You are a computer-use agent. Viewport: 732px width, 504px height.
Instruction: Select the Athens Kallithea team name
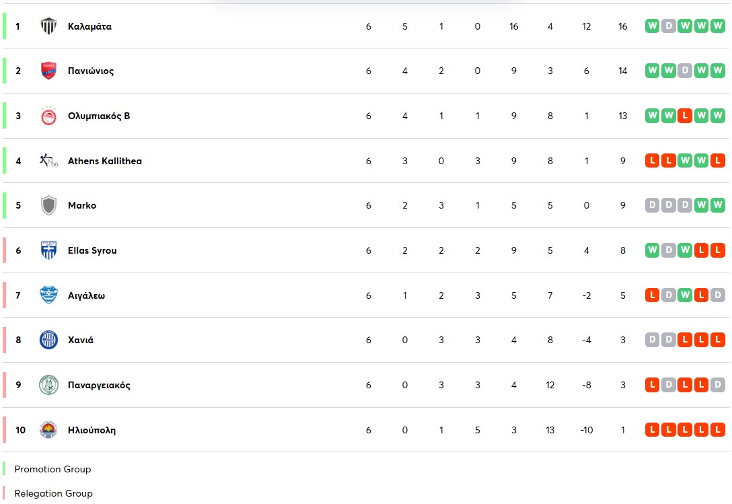click(105, 161)
